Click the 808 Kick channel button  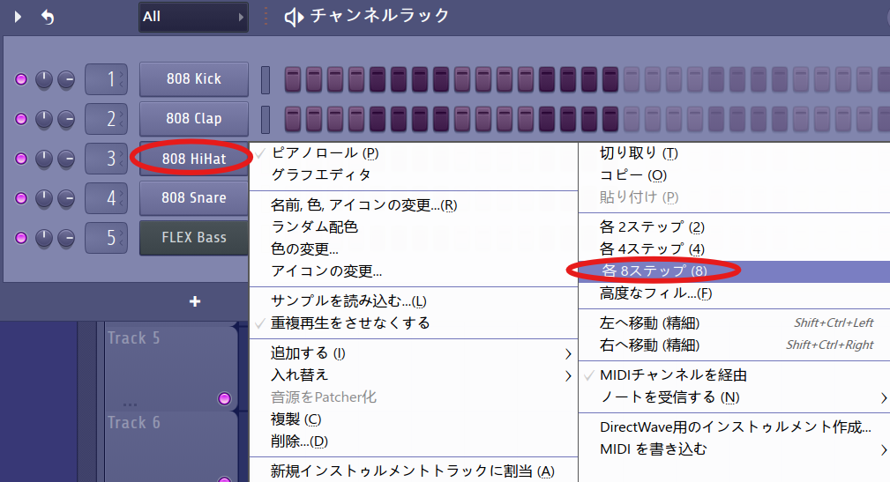click(x=193, y=79)
